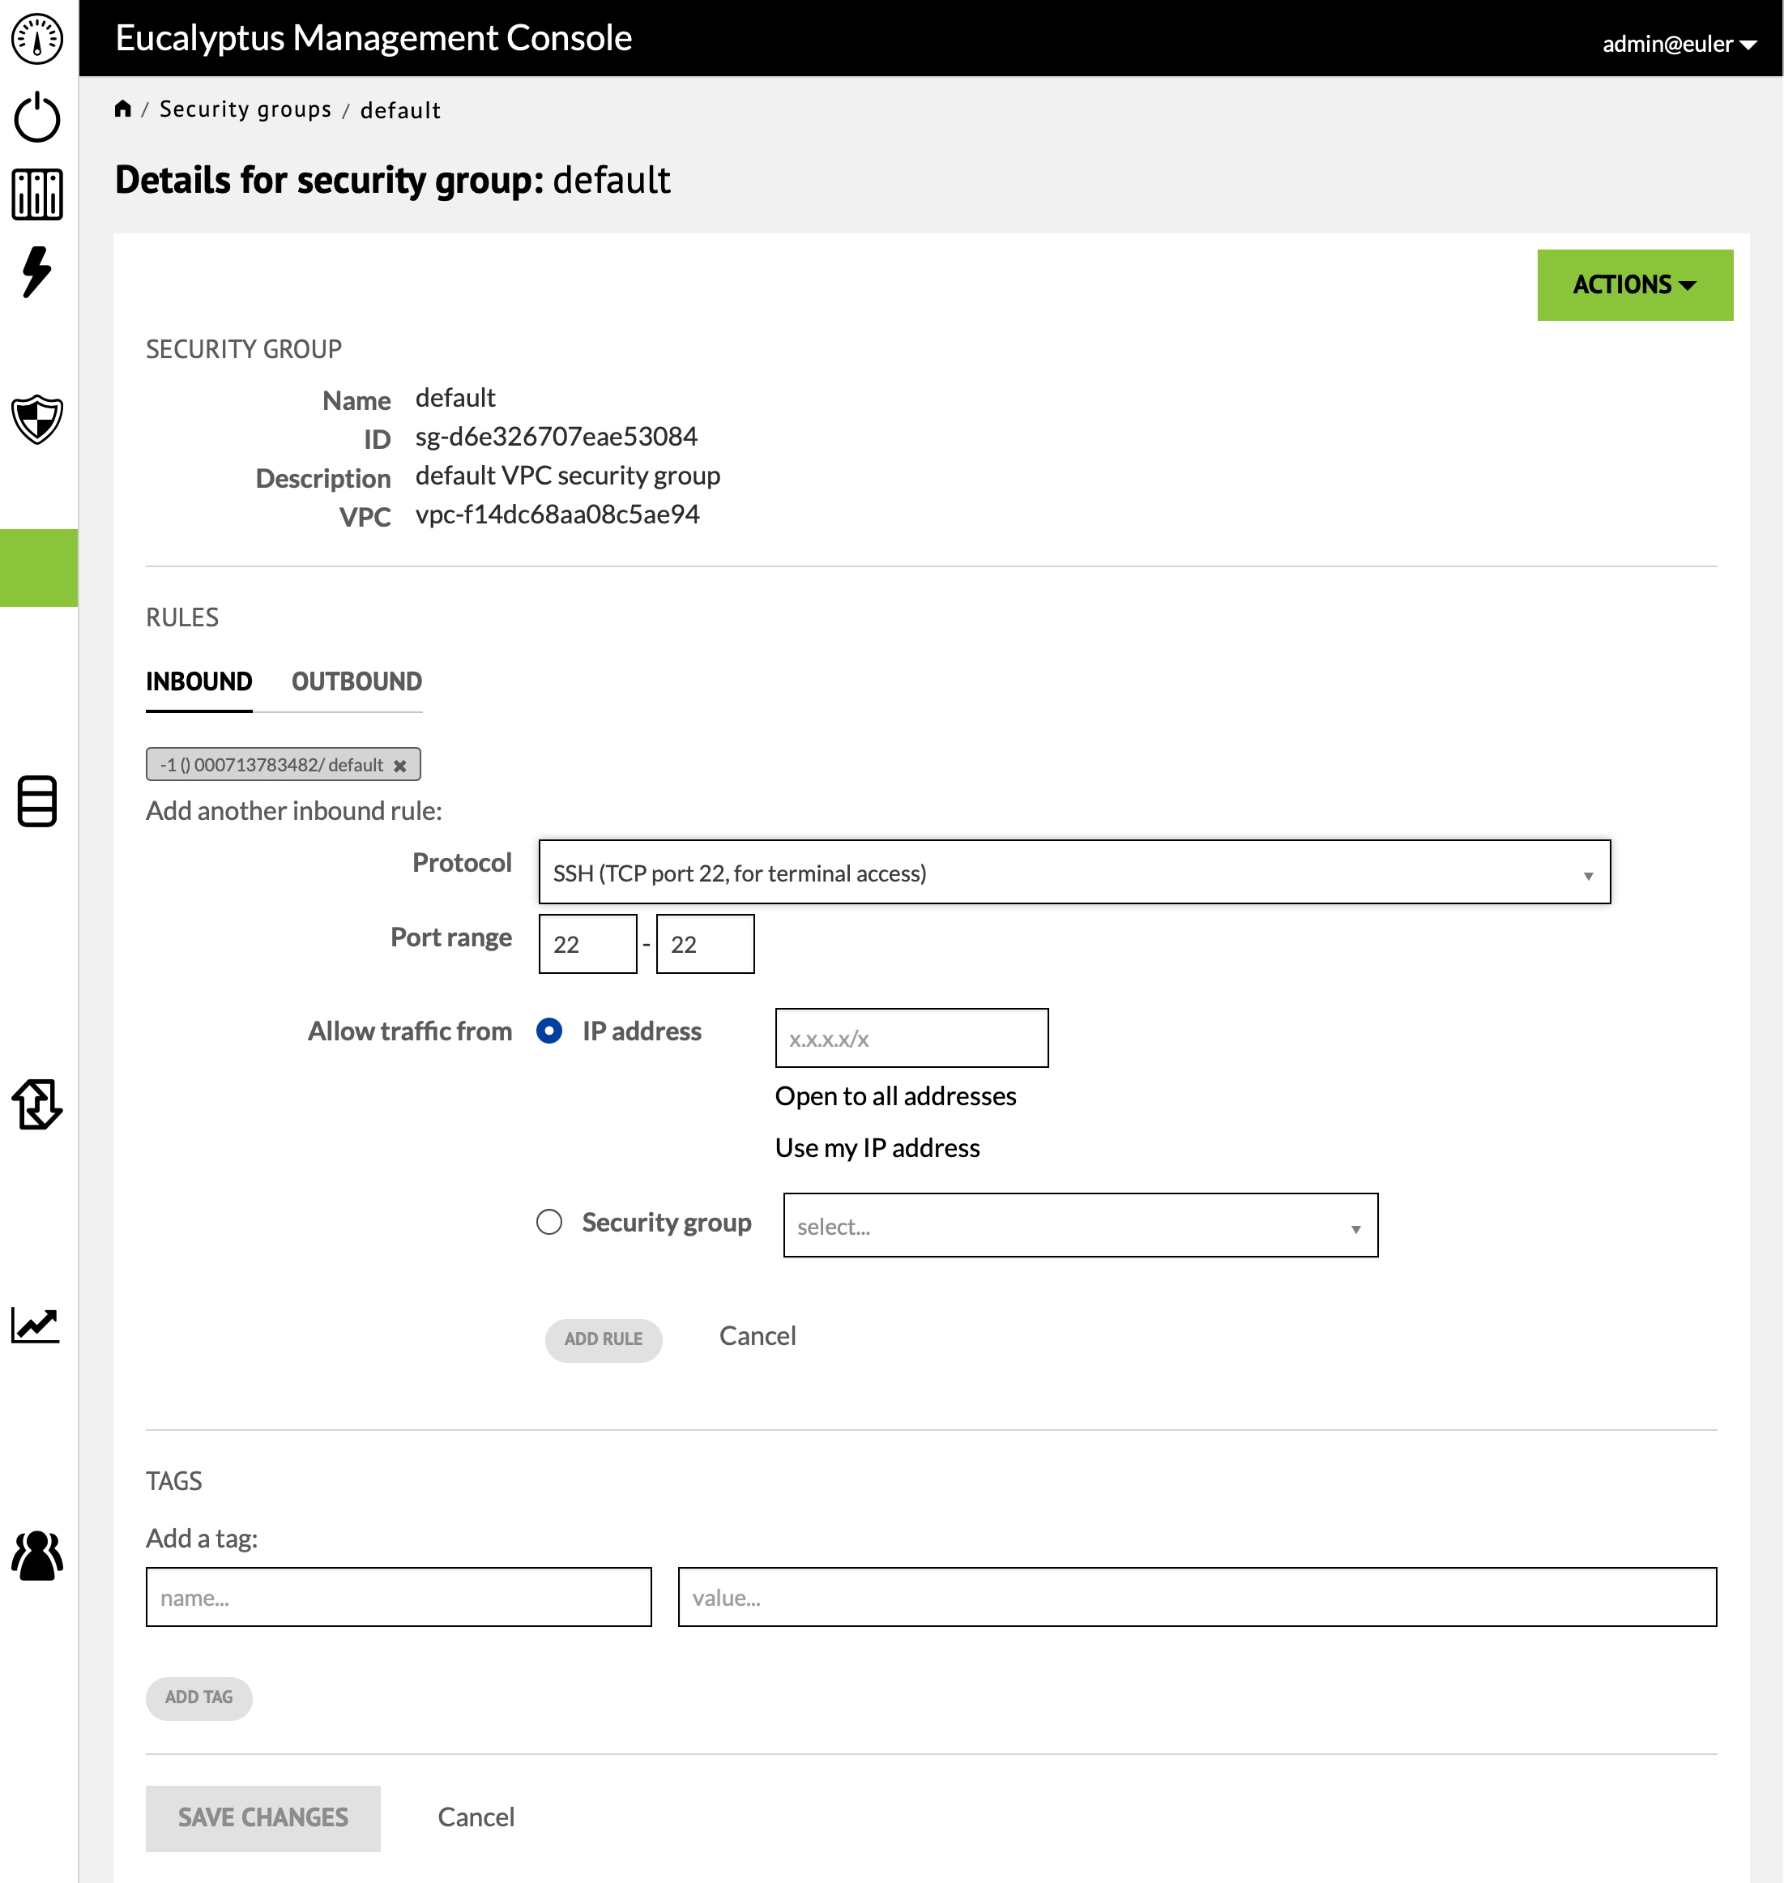Click the Add Tag button
This screenshot has width=1784, height=1883.
198,1698
